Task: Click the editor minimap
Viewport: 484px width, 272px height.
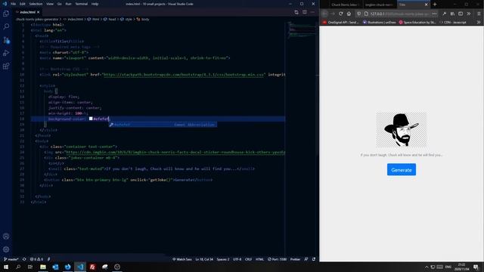Action: [x=302, y=29]
